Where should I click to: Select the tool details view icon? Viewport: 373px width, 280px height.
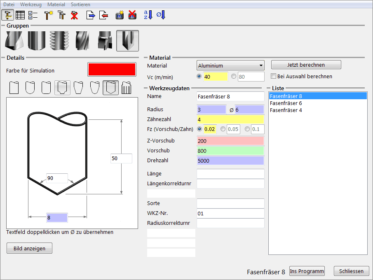tap(7, 15)
